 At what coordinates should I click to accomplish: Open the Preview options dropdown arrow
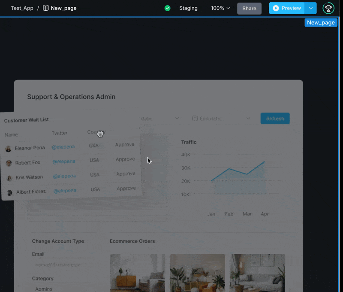tap(311, 8)
